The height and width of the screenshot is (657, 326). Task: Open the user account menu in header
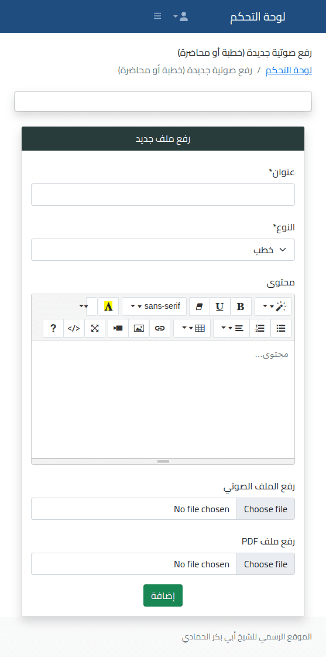[181, 16]
